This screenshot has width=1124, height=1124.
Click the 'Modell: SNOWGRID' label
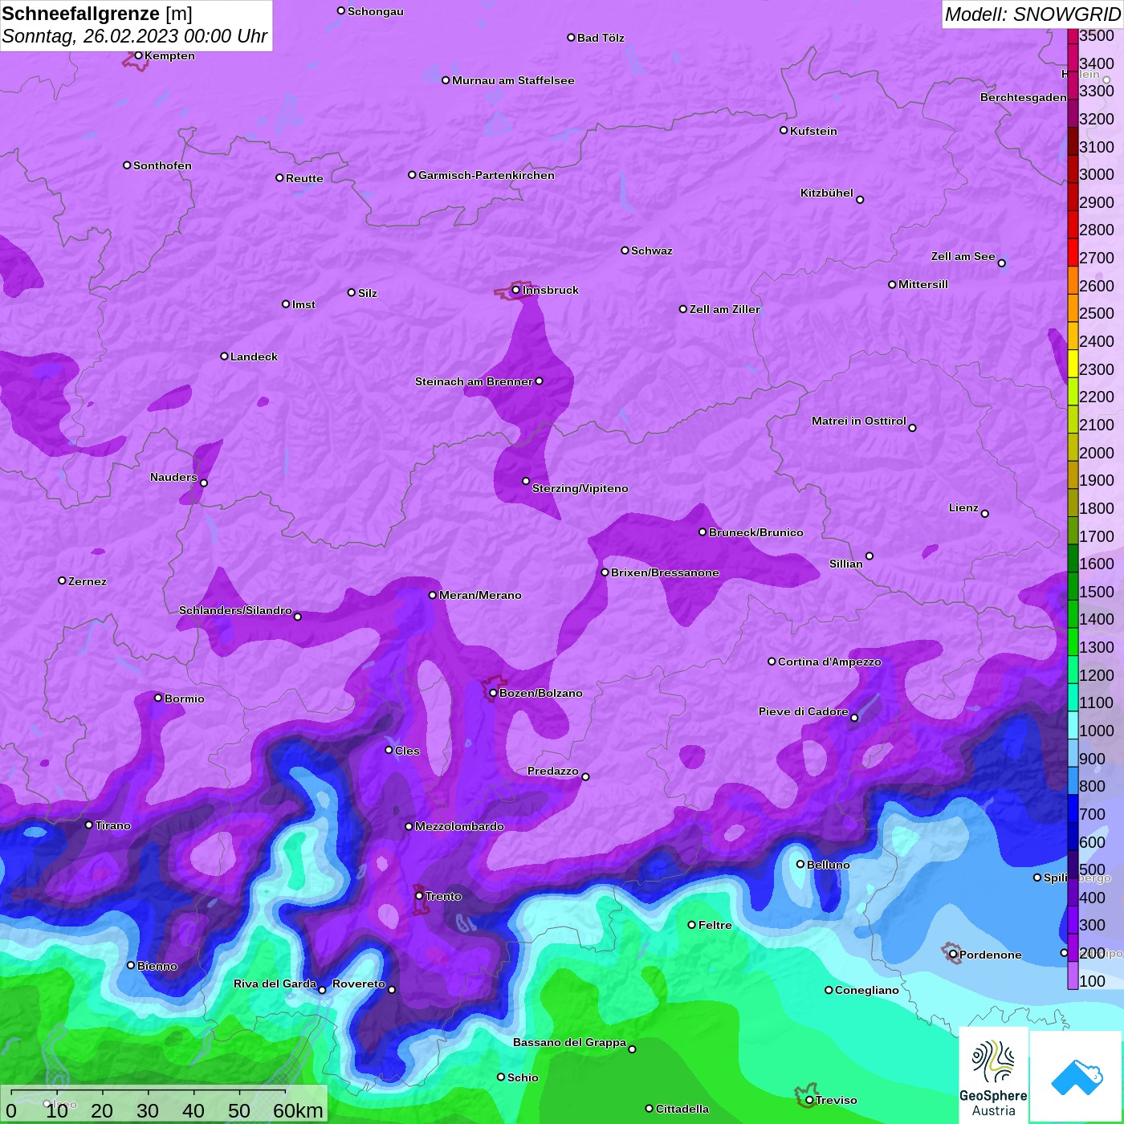tap(1032, 14)
